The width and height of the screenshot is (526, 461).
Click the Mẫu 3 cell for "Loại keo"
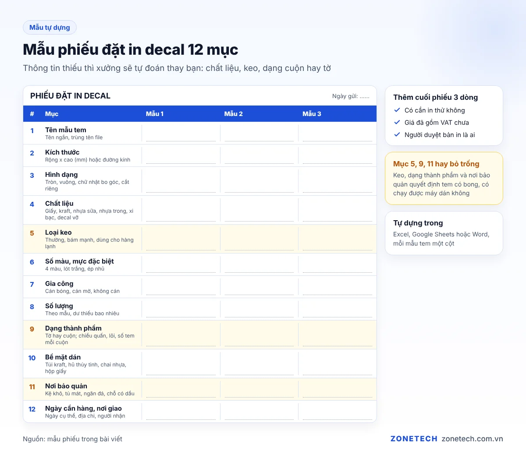[x=338, y=239]
